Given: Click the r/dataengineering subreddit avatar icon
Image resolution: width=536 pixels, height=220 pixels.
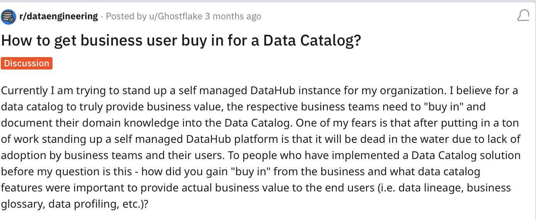Looking at the screenshot, I should point(8,17).
